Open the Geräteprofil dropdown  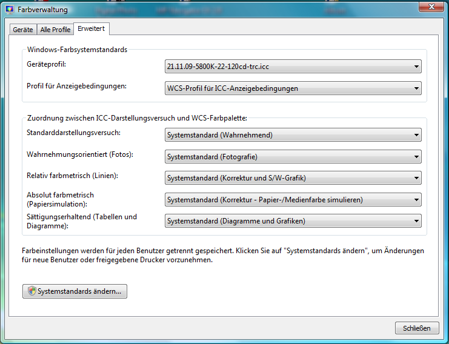[293, 67]
